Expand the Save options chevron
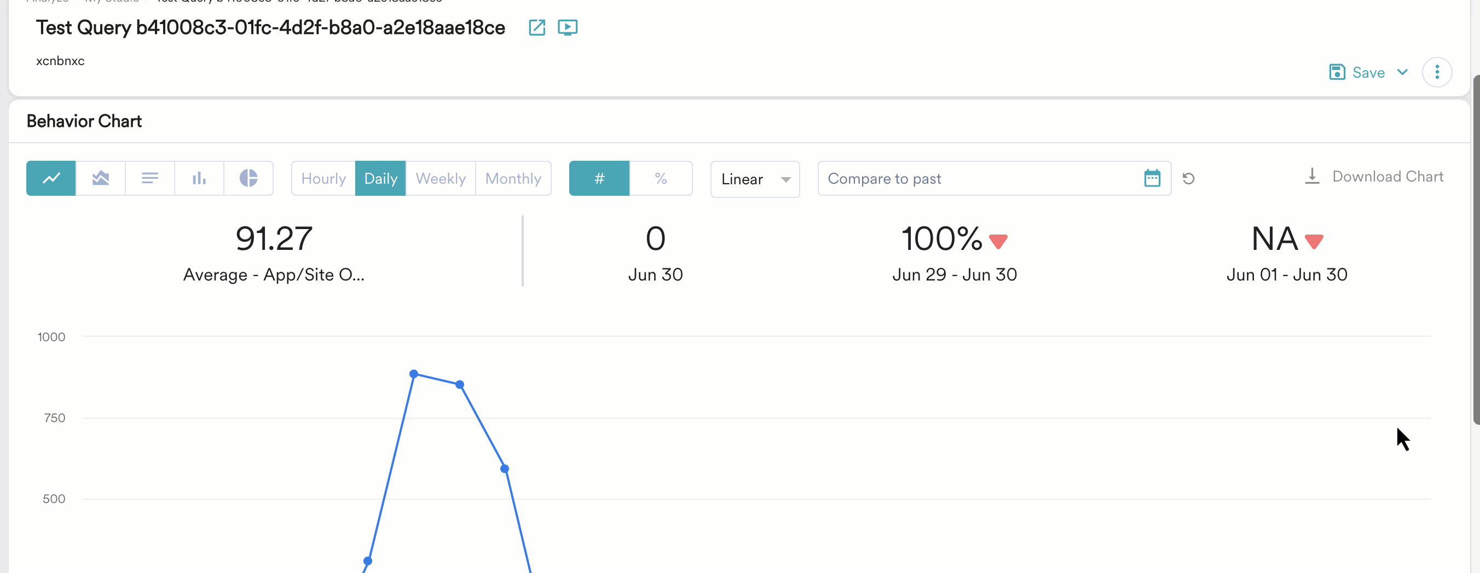 coord(1402,72)
